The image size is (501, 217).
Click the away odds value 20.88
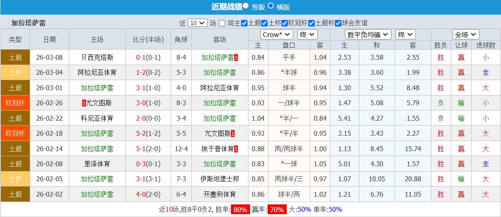click(413, 179)
